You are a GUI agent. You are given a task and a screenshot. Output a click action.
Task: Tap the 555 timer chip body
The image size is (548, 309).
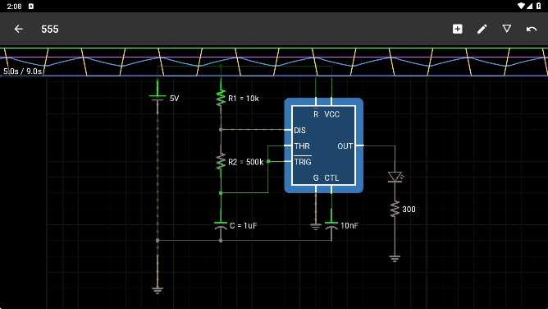(x=323, y=145)
